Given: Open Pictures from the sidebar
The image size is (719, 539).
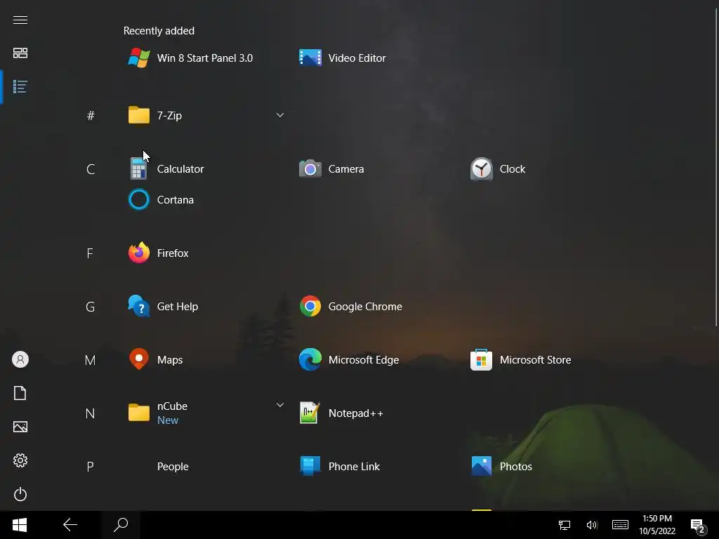Looking at the screenshot, I should [x=20, y=427].
